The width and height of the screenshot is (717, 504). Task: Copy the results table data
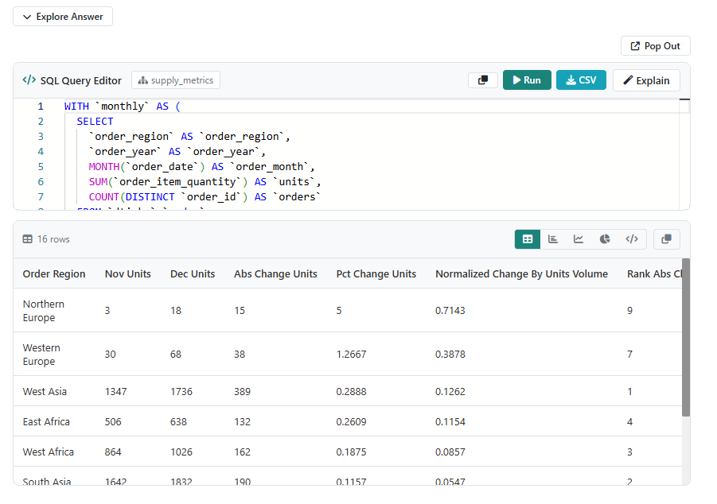pos(666,239)
